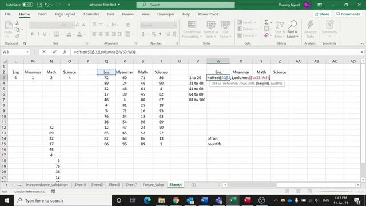Click the Insert Function fx icon
The image size is (366, 206).
click(x=65, y=52)
